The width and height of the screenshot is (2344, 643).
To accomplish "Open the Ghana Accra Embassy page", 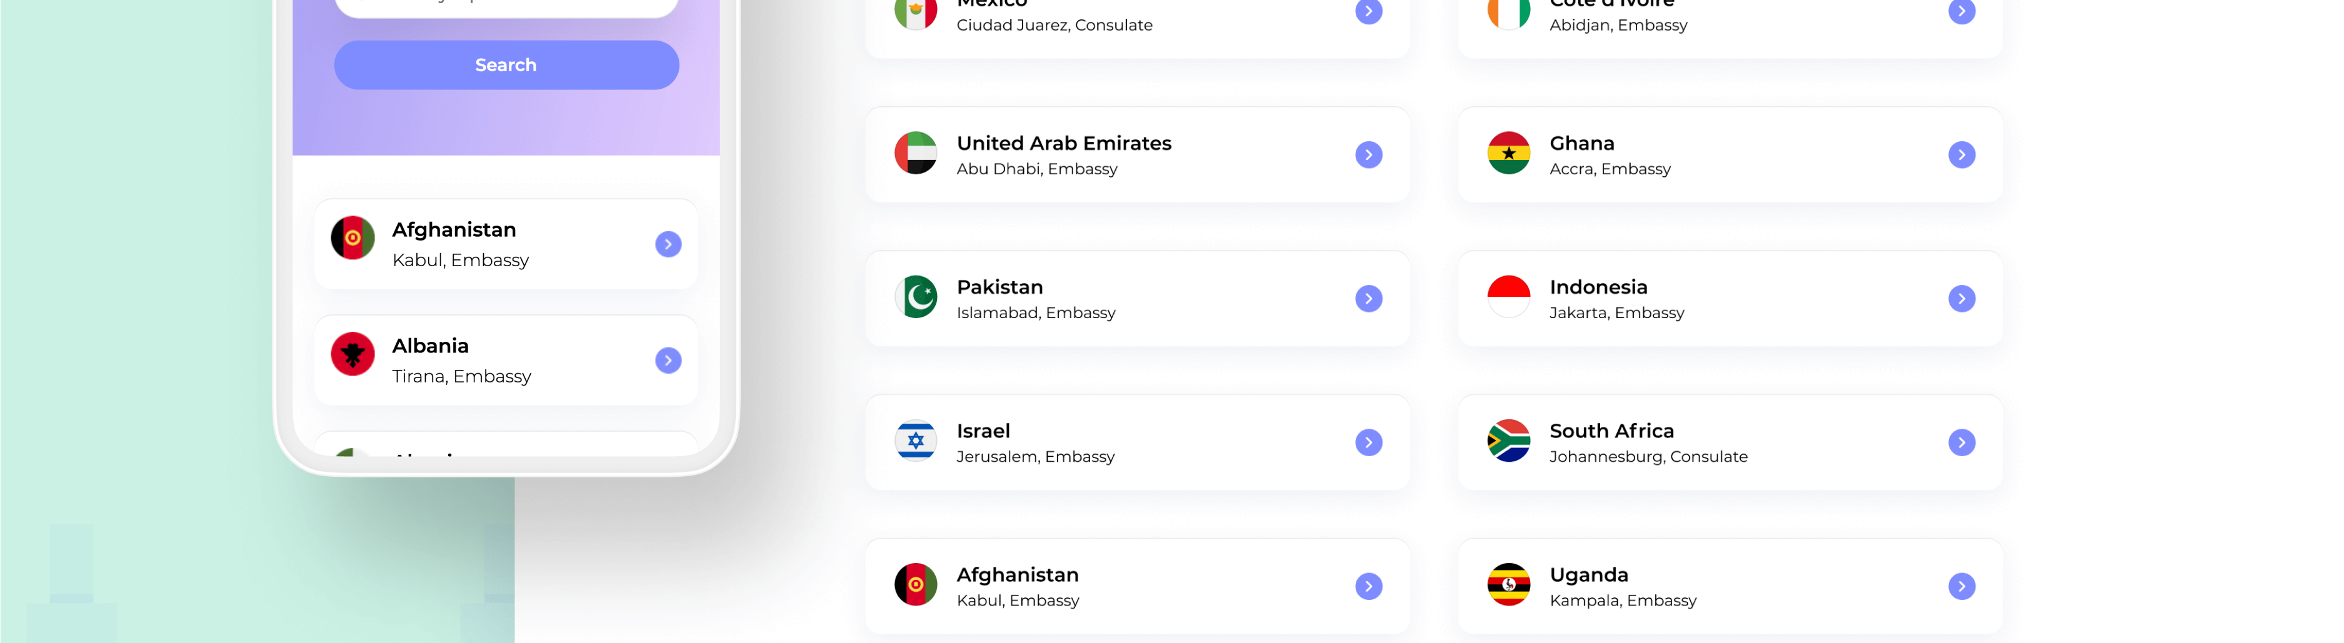I will (1962, 154).
